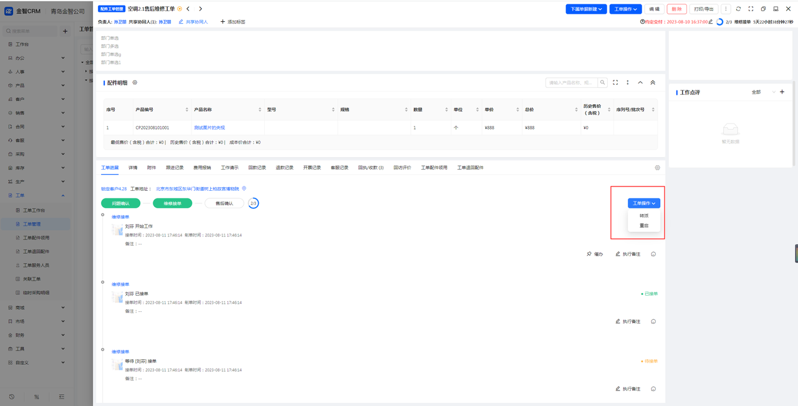Open settings gear beside 配件明细 title

pyautogui.click(x=135, y=82)
